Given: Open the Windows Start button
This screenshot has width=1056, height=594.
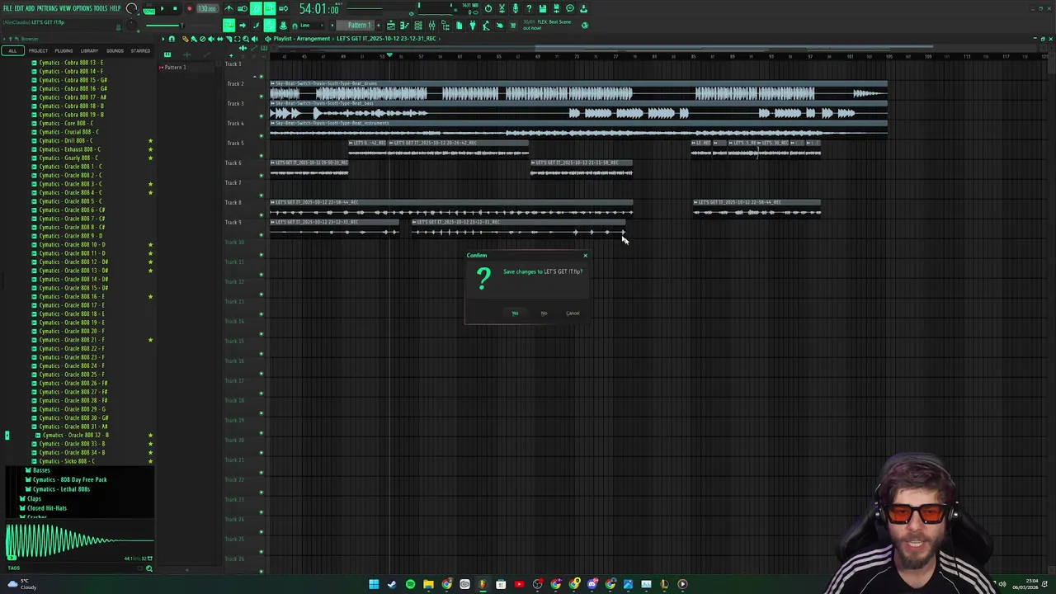Looking at the screenshot, I should pos(374,584).
